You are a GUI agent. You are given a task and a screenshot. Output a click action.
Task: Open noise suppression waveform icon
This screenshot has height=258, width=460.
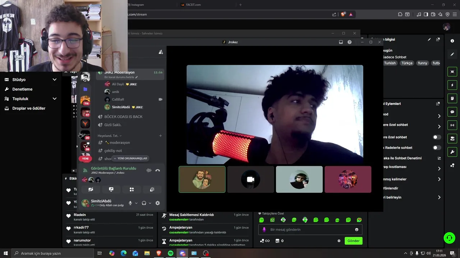(149, 170)
